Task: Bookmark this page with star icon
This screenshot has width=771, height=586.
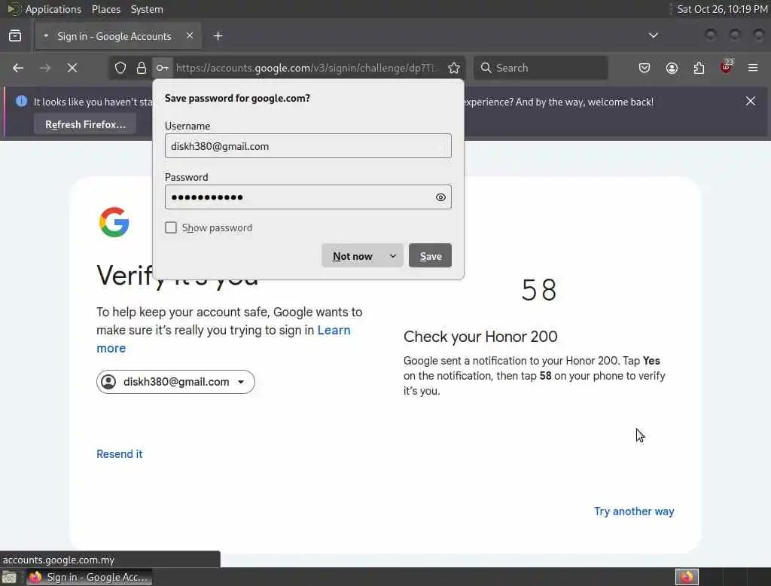Action: pyautogui.click(x=454, y=68)
